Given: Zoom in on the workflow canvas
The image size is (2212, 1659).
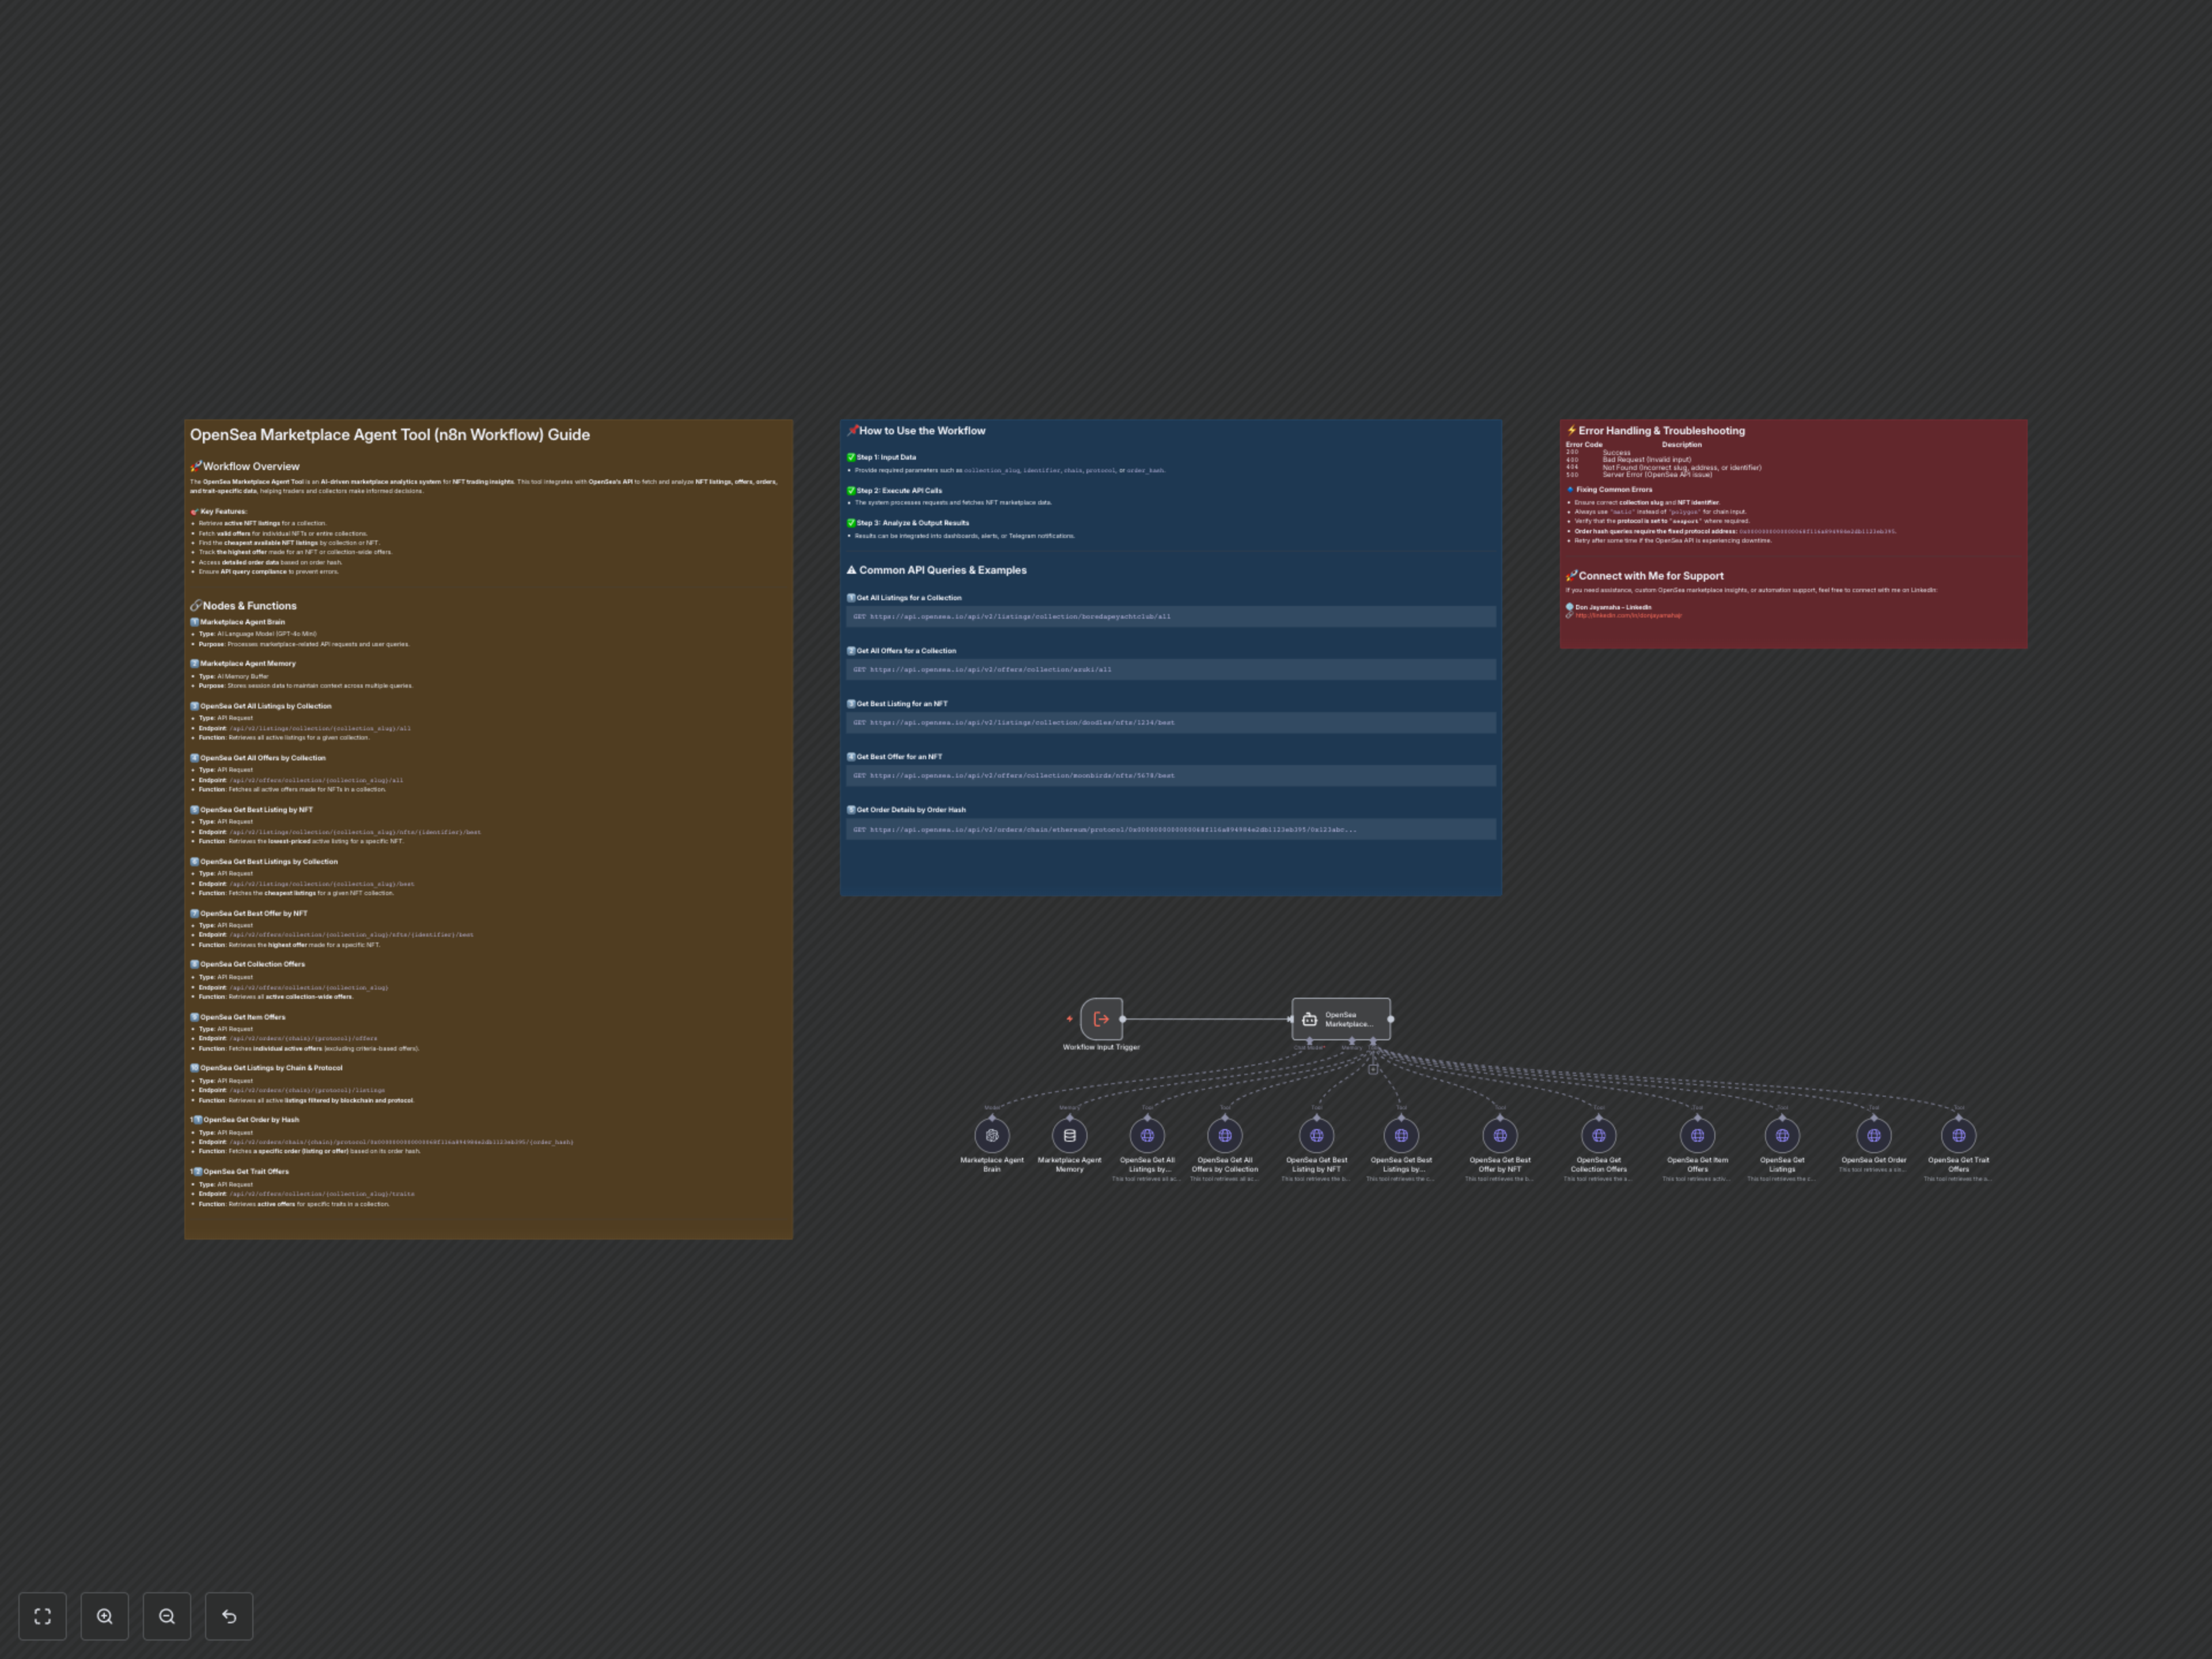Looking at the screenshot, I should (105, 1616).
